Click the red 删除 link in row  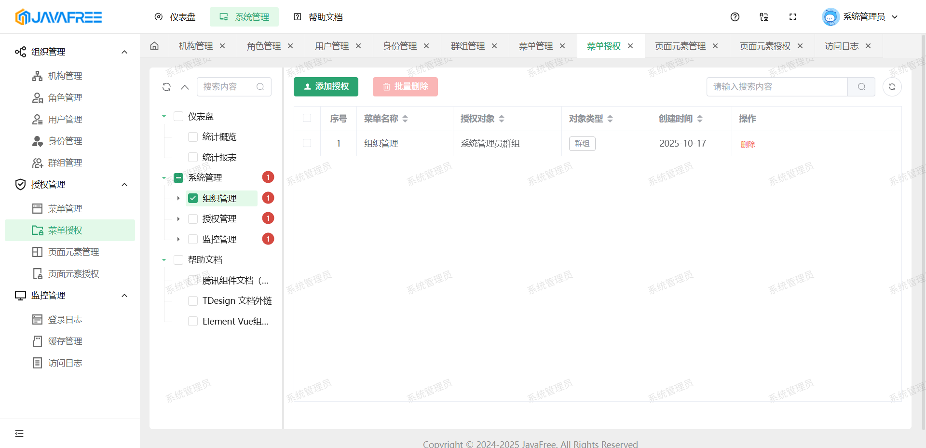[x=748, y=144]
